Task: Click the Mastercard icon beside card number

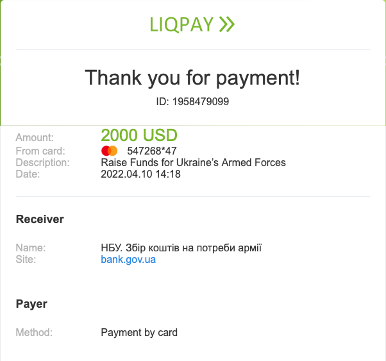Action: pyautogui.click(x=110, y=151)
